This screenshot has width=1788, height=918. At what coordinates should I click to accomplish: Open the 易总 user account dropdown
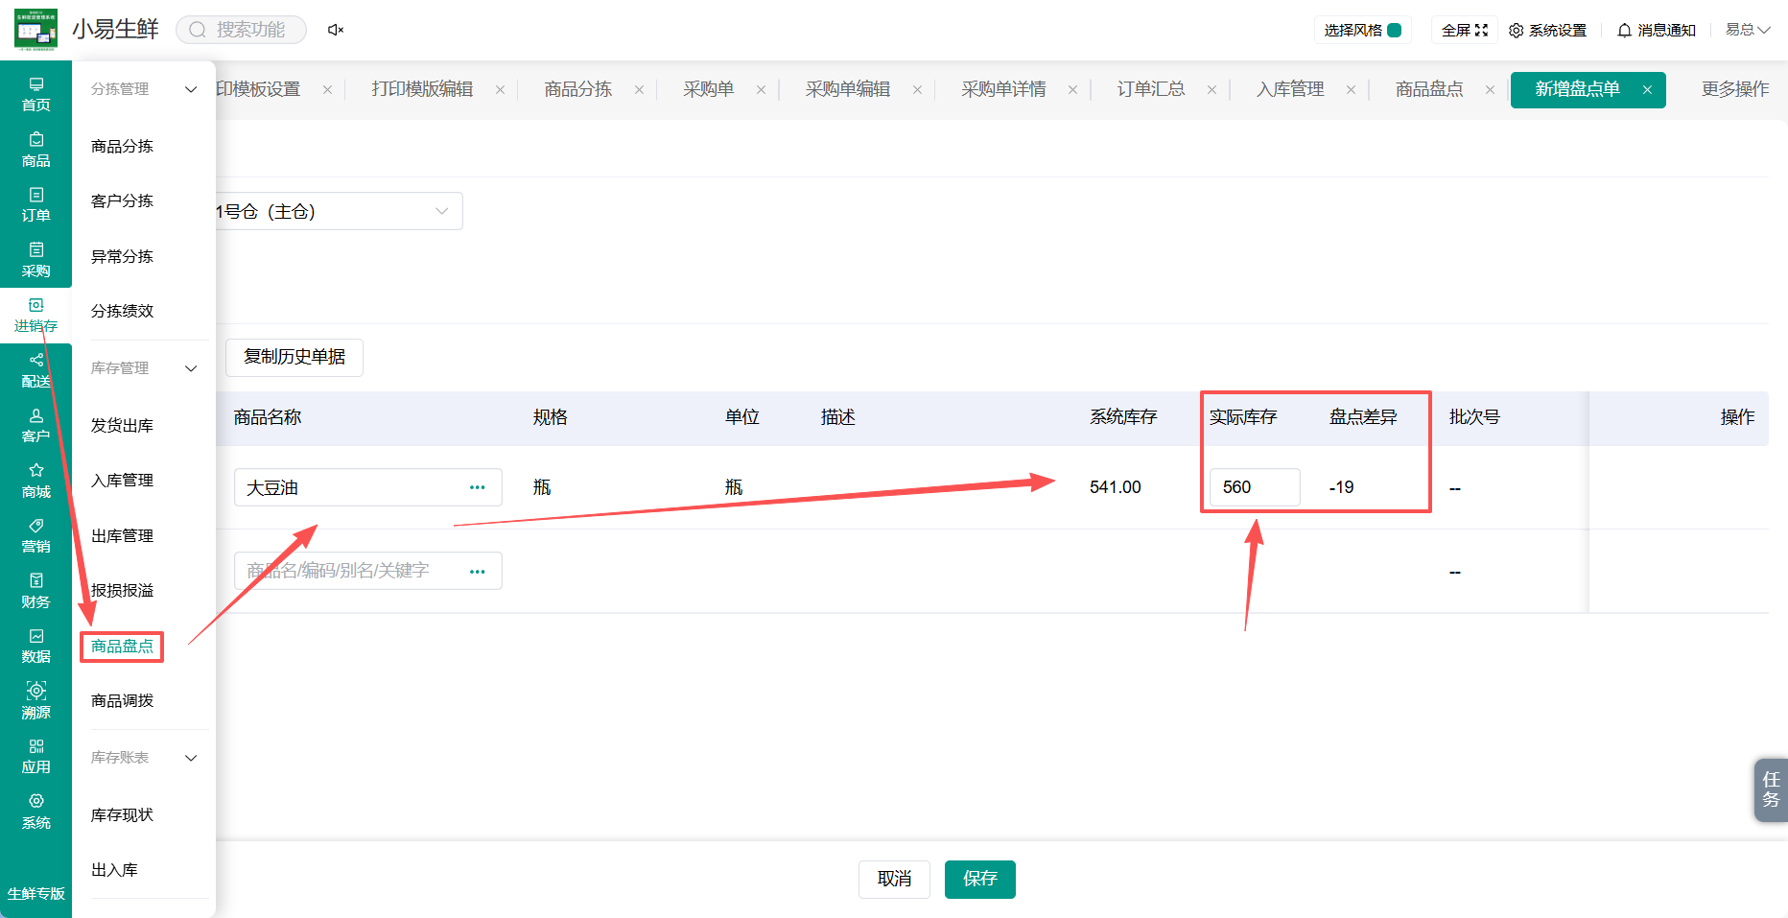1748,30
